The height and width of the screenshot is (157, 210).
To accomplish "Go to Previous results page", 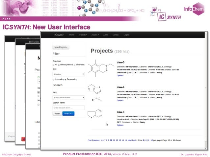I will (x=96, y=140).
